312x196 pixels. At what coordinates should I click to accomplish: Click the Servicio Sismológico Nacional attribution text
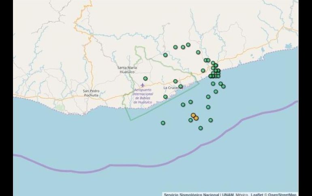(191, 194)
